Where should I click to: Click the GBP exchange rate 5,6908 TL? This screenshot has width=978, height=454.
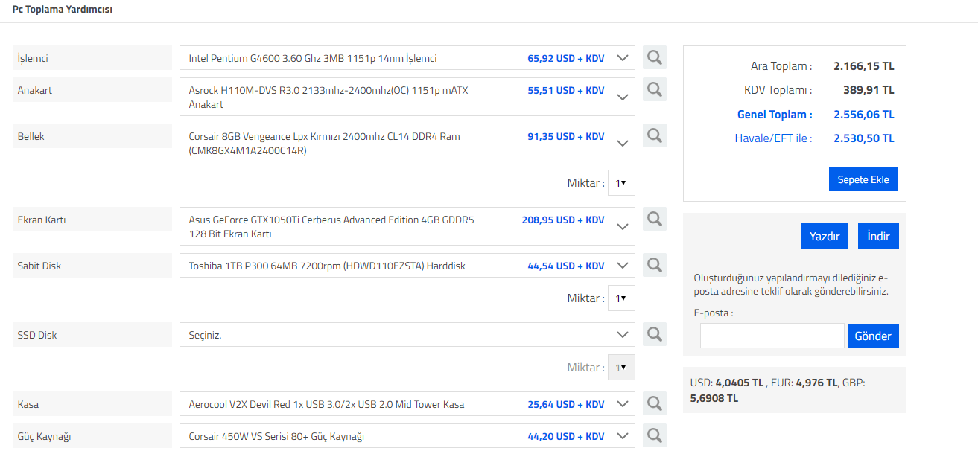tap(714, 398)
